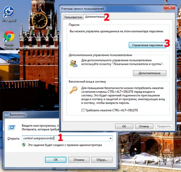Click OK in the Run dialog
This screenshot has height=172, width=181.
(55, 159)
